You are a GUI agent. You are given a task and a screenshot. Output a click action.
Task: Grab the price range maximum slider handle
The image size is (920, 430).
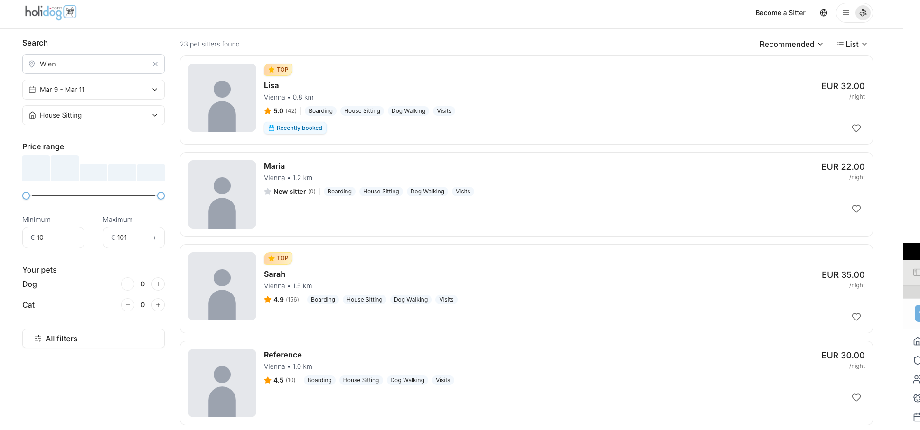(x=161, y=196)
